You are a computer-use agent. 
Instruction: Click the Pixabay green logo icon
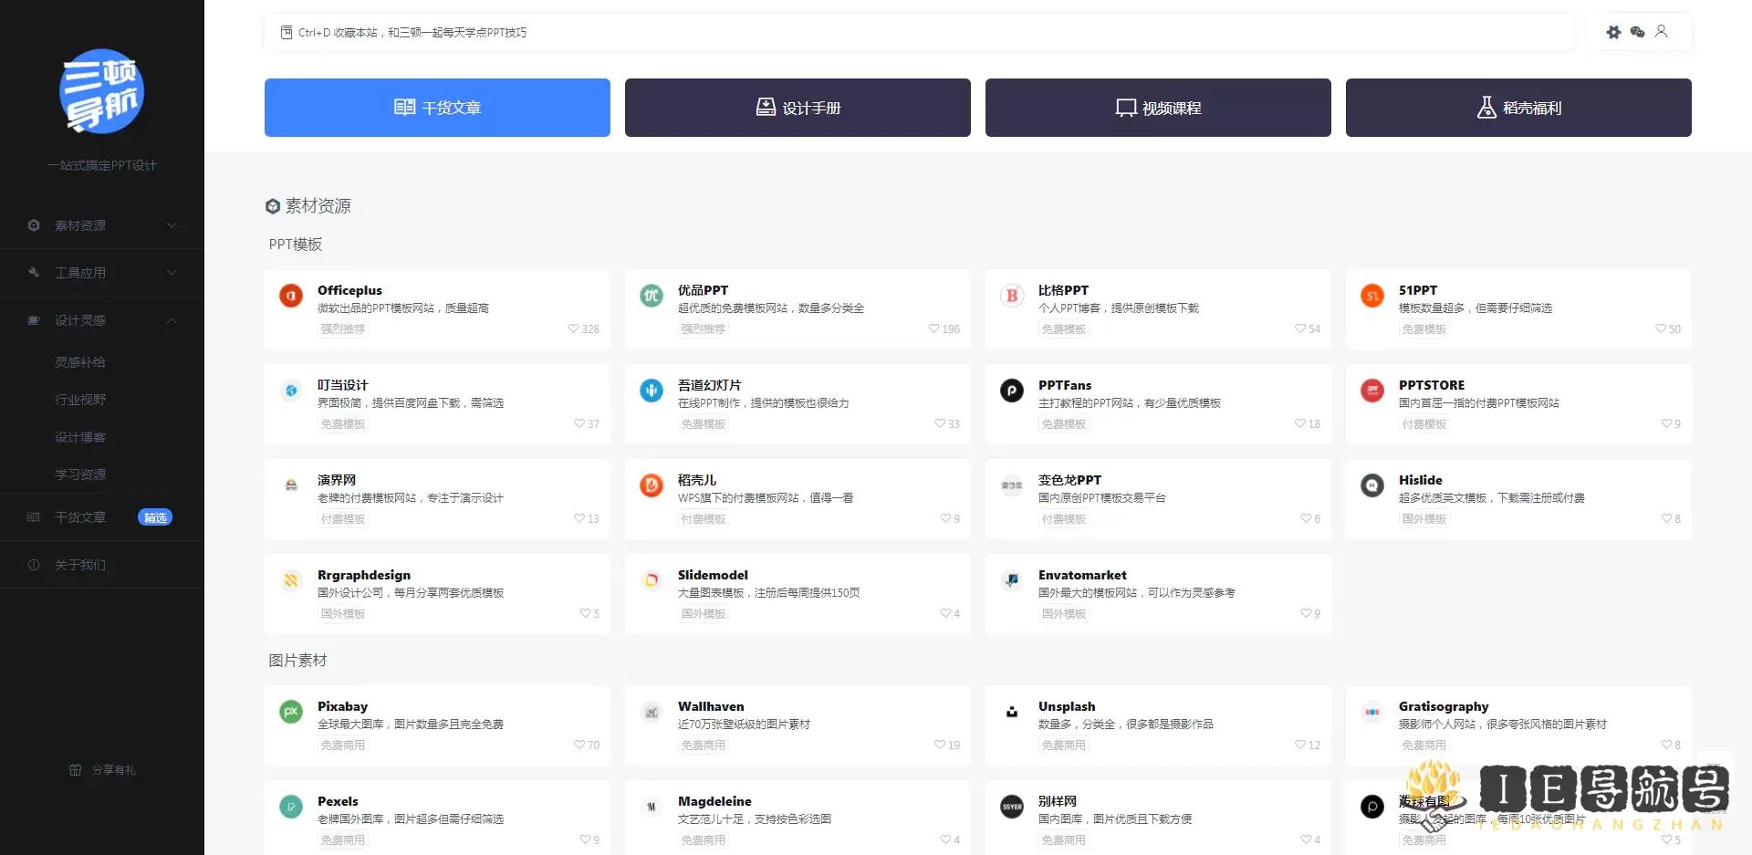click(x=291, y=712)
